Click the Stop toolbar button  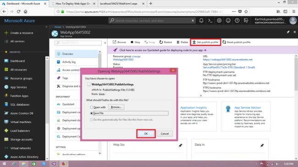pos(135,42)
